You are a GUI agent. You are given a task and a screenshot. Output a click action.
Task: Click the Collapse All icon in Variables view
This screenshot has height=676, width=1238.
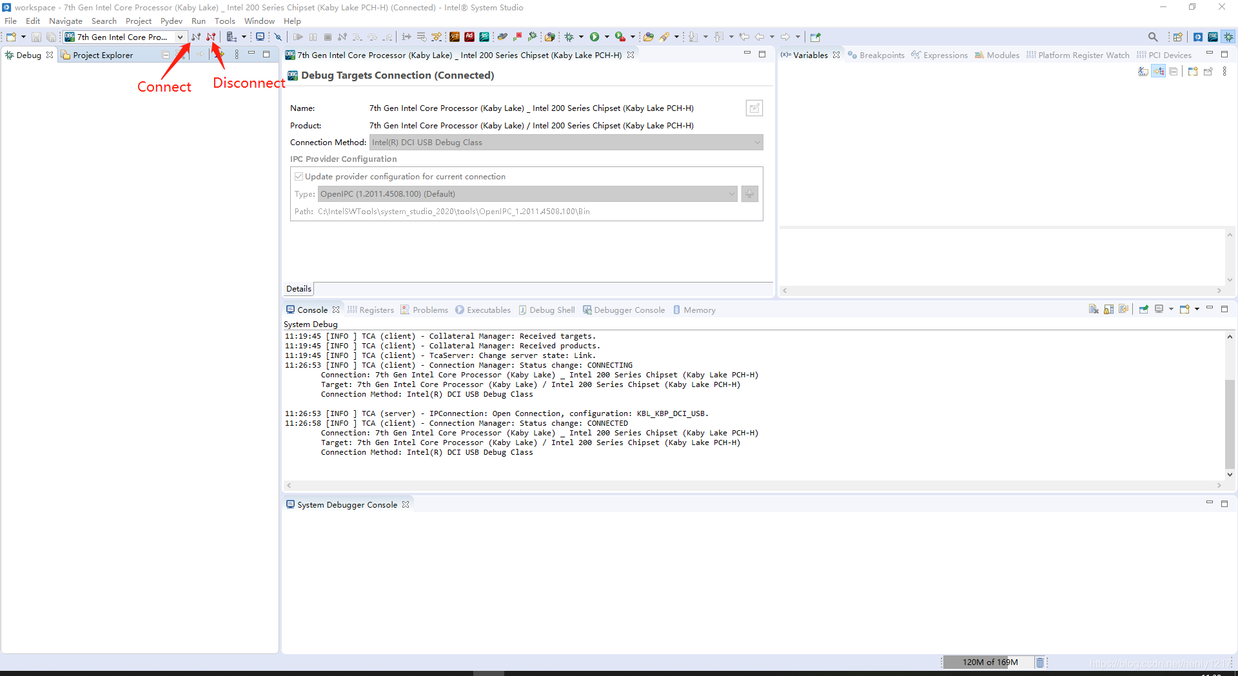(x=1174, y=72)
